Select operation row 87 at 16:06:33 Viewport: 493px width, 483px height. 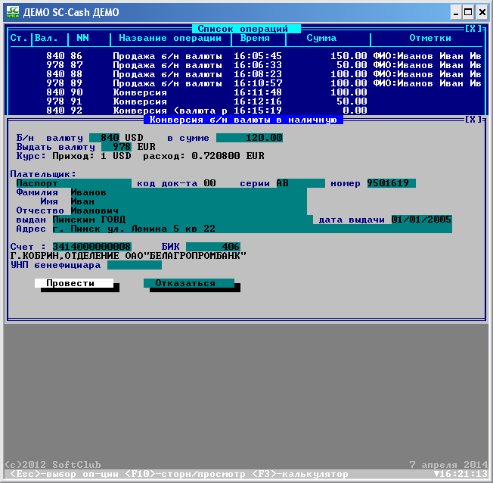click(x=246, y=65)
